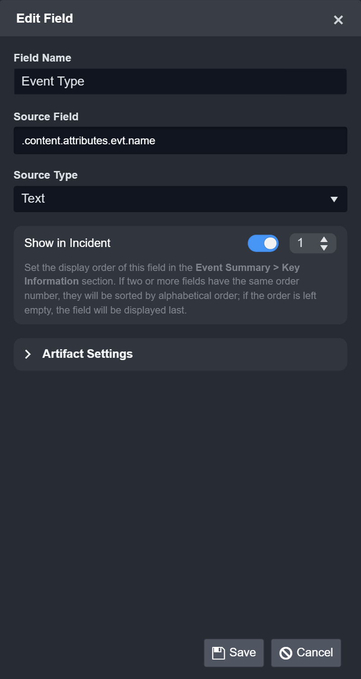361x679 pixels.
Task: Close the Edit Field dialog
Action: pyautogui.click(x=338, y=19)
